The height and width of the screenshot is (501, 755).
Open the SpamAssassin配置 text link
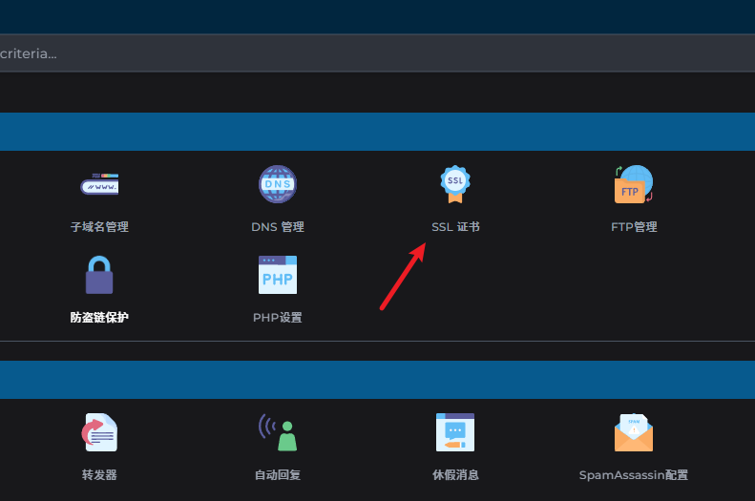coord(634,475)
